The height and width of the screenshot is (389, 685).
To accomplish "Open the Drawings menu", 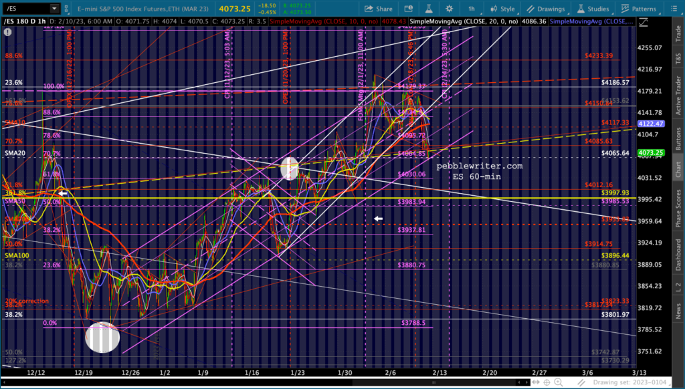I will point(546,9).
